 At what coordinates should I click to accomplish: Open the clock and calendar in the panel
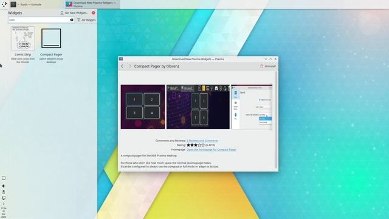click(4, 212)
